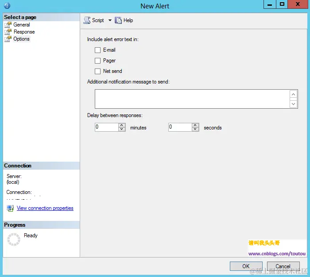Screen dimensions: 310x277
Task: Select the General page
Action: tap(22, 25)
